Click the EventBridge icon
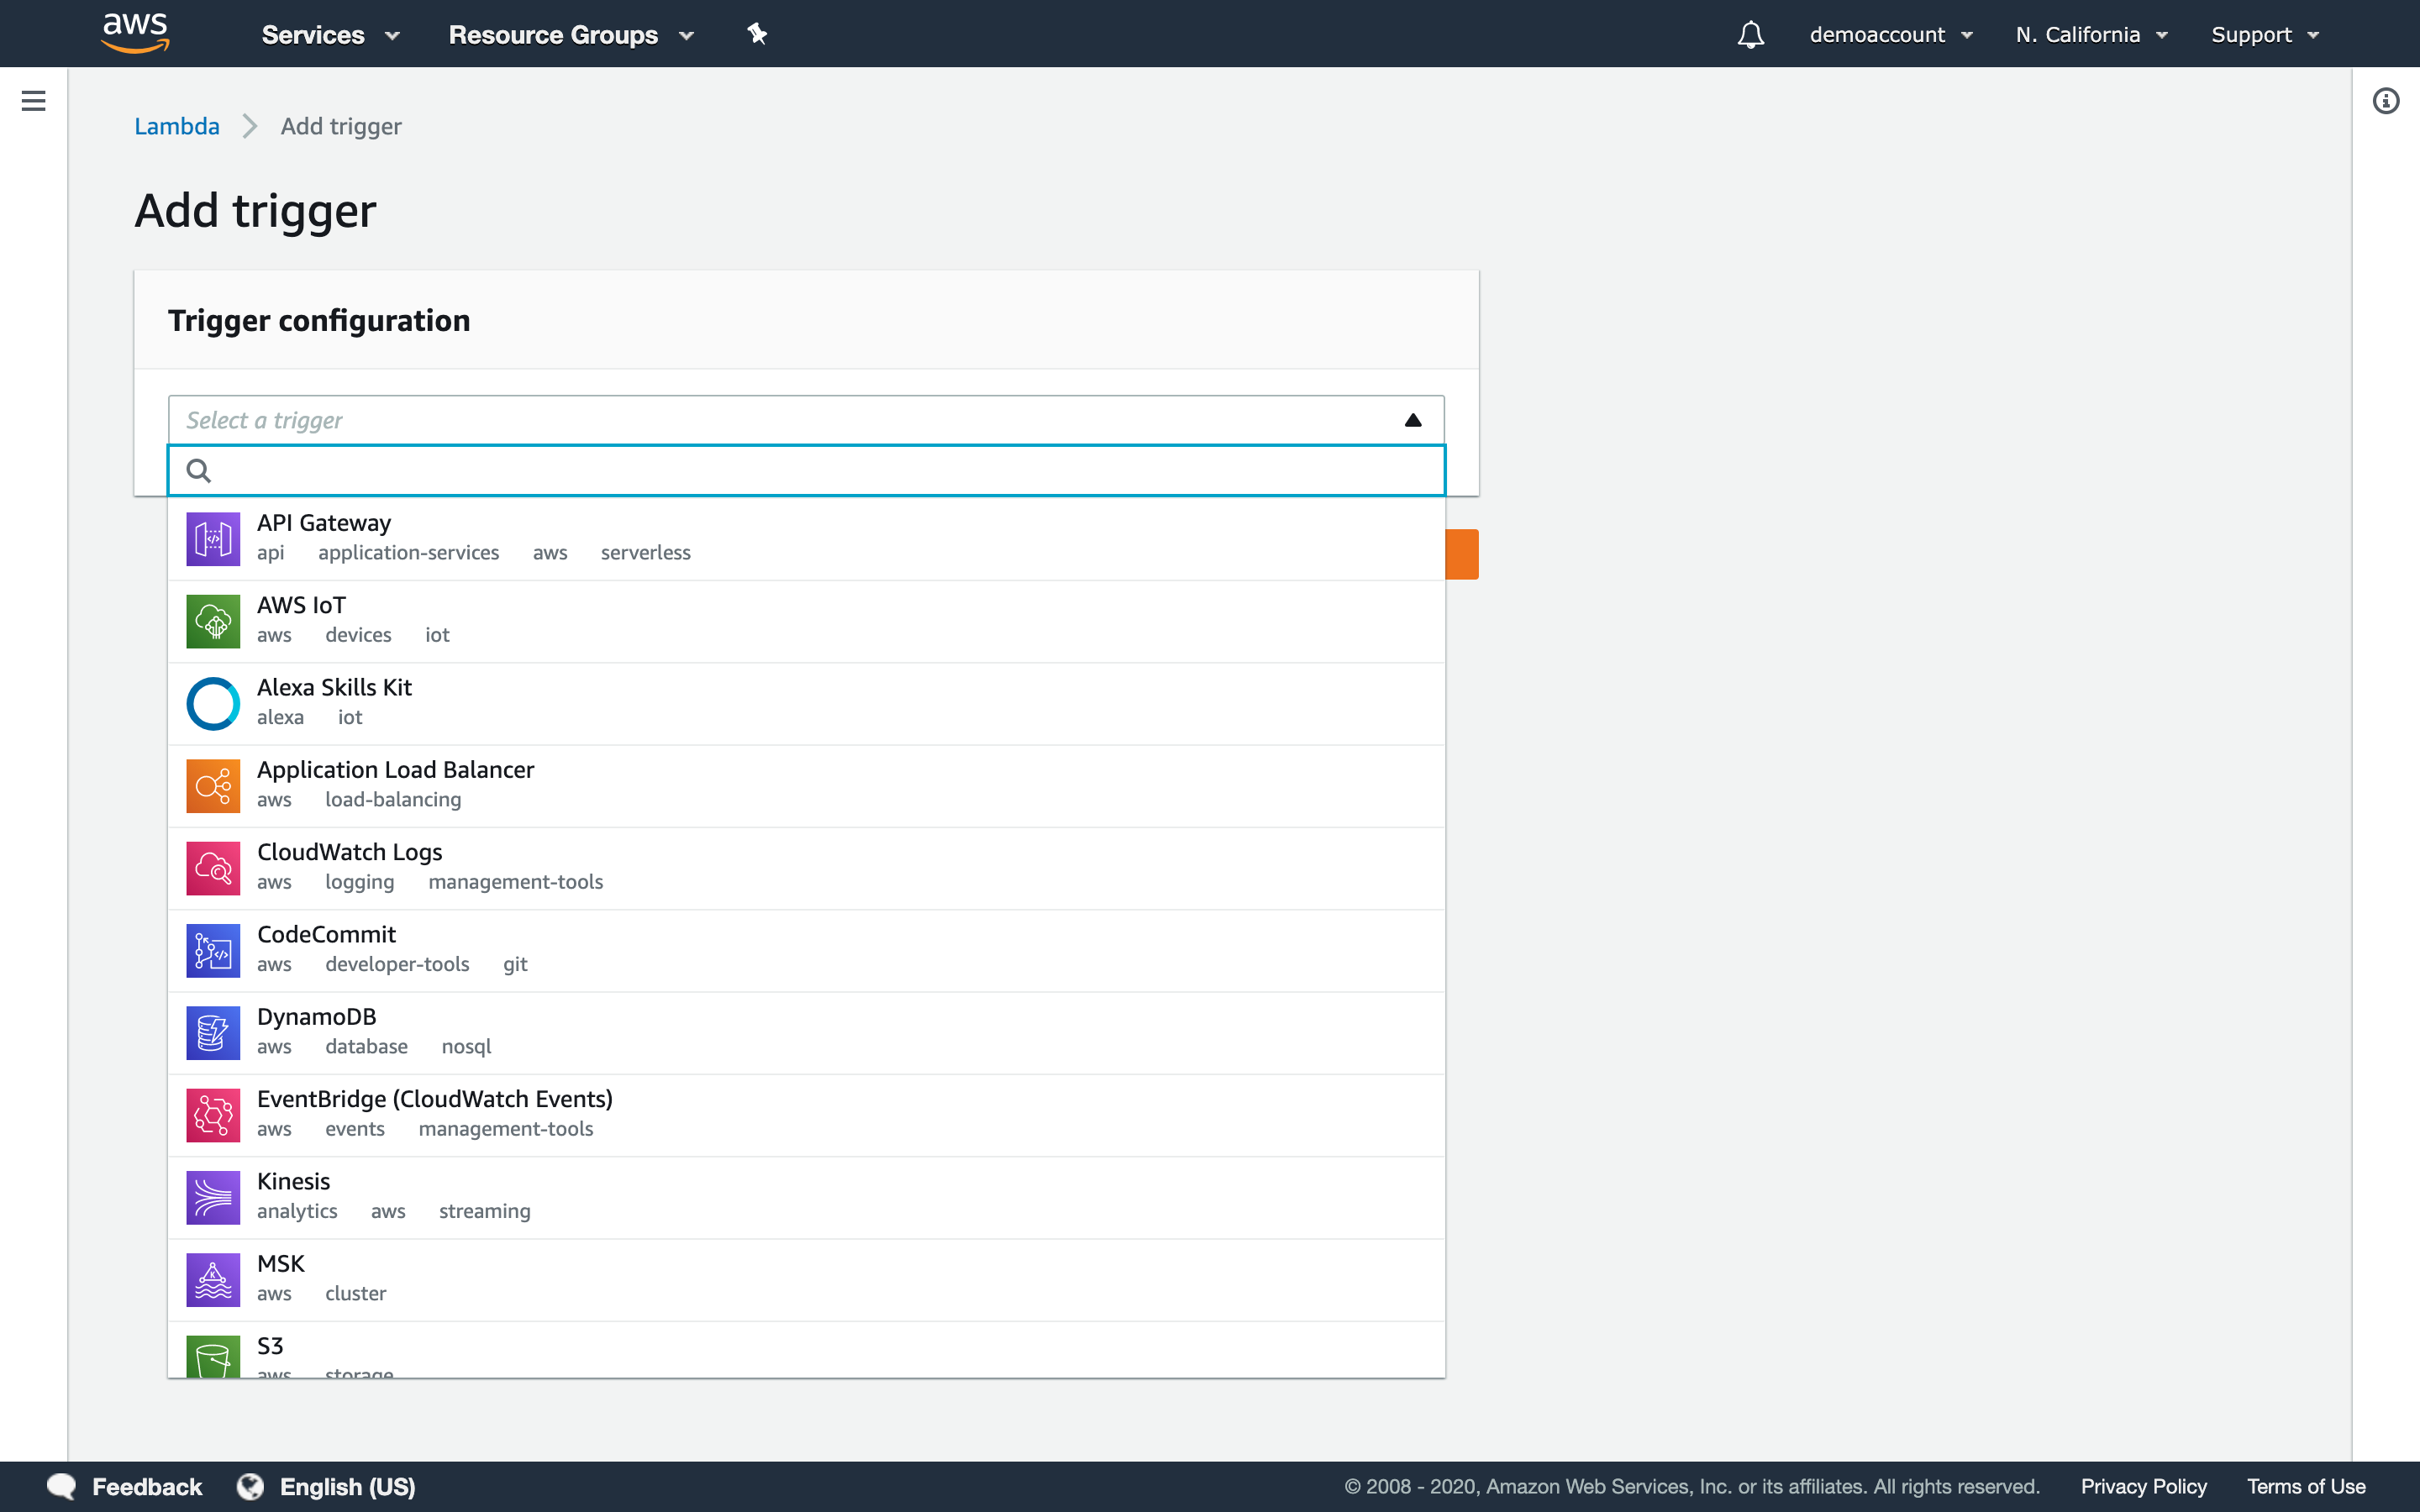 [213, 1115]
